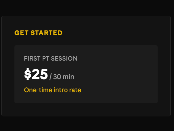Click the word intro in yellow text
The image size is (174, 131).
pyautogui.click(x=61, y=90)
